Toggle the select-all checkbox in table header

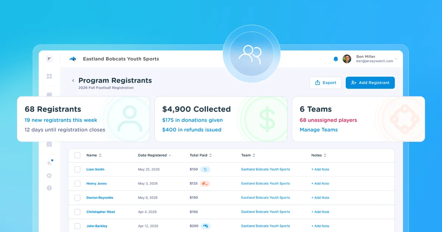77,155
